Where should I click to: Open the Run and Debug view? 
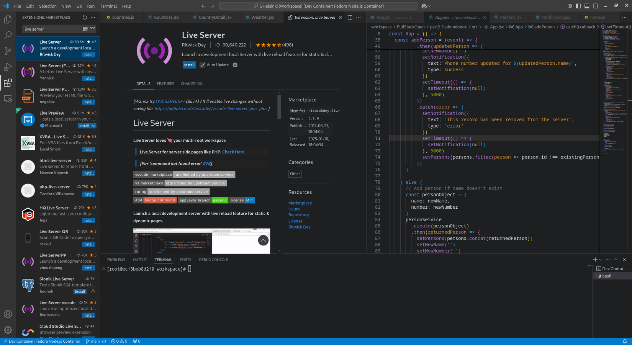8,67
